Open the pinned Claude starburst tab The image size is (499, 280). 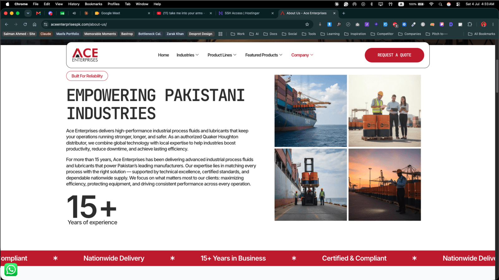pyautogui.click(x=86, y=13)
